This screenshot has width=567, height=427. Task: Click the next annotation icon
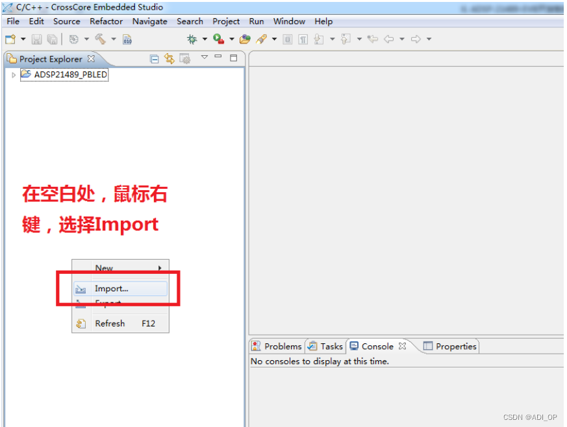[319, 39]
